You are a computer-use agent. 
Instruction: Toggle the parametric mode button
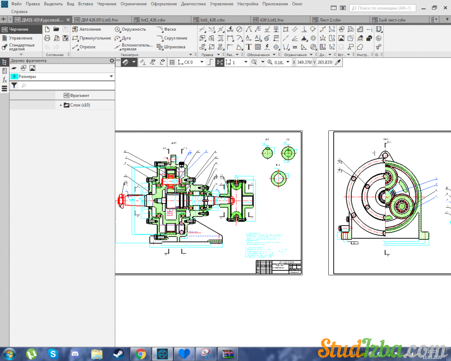click(x=220, y=62)
